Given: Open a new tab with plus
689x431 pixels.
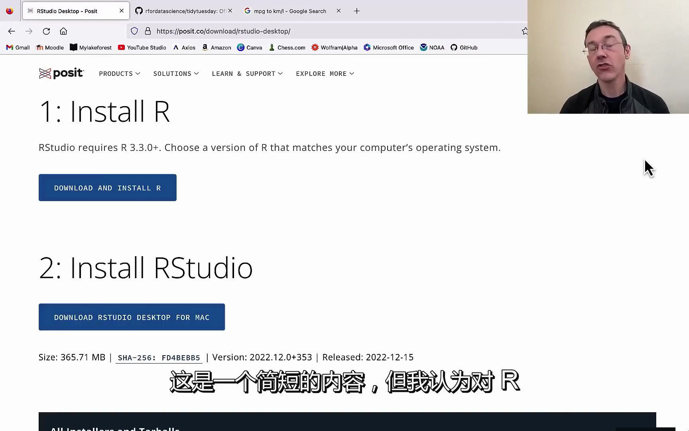Looking at the screenshot, I should (x=357, y=11).
